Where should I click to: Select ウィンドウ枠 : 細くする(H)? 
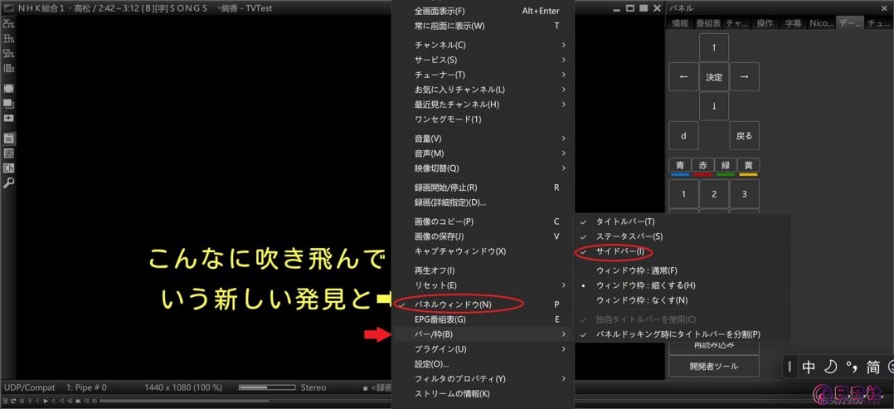[x=682, y=285]
